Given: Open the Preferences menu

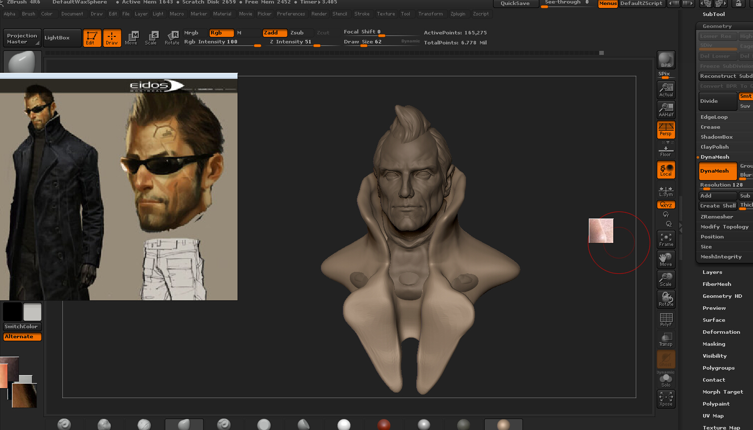Looking at the screenshot, I should coord(291,14).
